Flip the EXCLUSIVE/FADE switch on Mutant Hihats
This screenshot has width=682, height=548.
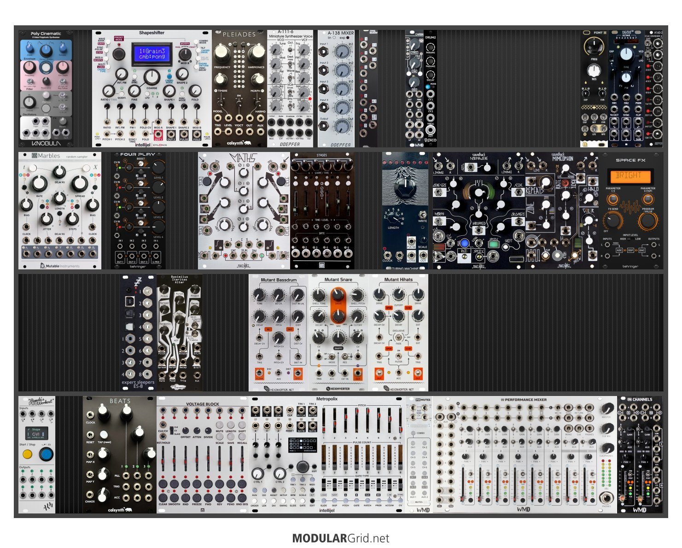point(398,338)
